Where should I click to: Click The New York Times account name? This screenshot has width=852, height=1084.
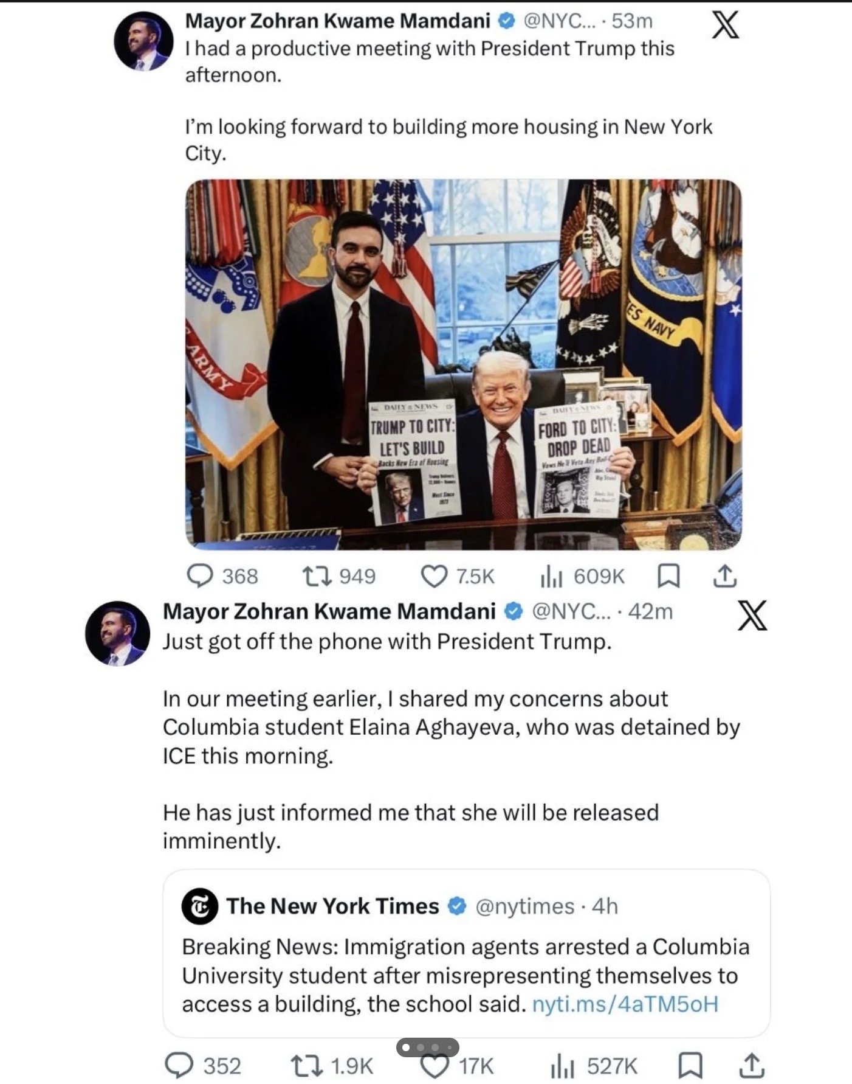(x=332, y=906)
